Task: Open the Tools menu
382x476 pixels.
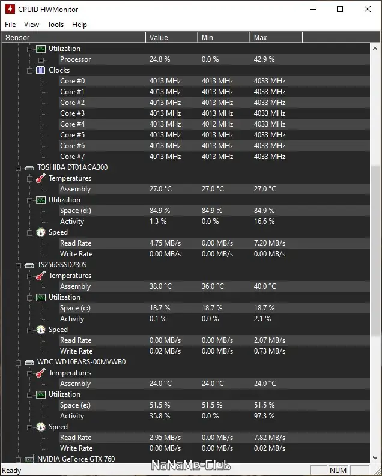Action: click(55, 25)
